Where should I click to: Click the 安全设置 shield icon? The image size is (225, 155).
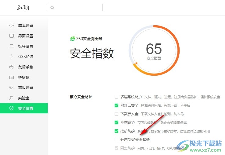tap(11, 108)
